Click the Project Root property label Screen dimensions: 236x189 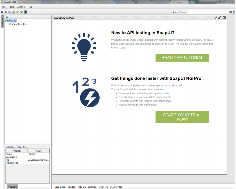click(x=12, y=163)
